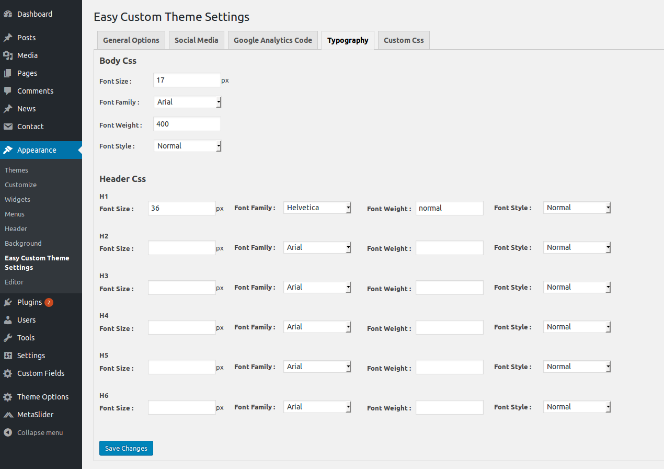664x469 pixels.
Task: Open the Google Analytics Code tab
Action: (x=273, y=40)
